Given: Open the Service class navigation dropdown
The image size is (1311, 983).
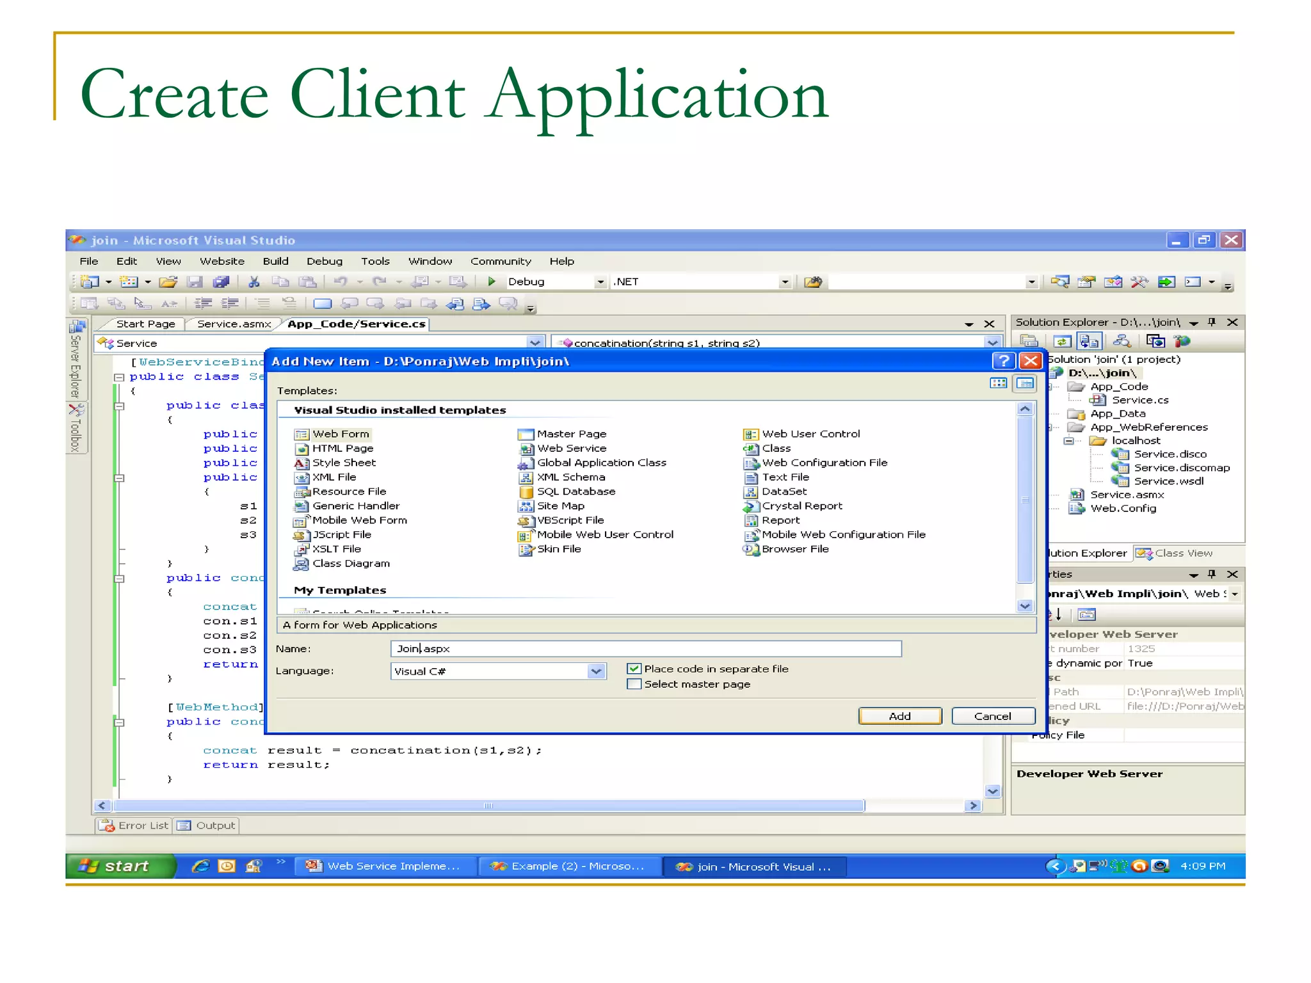Looking at the screenshot, I should 535,343.
